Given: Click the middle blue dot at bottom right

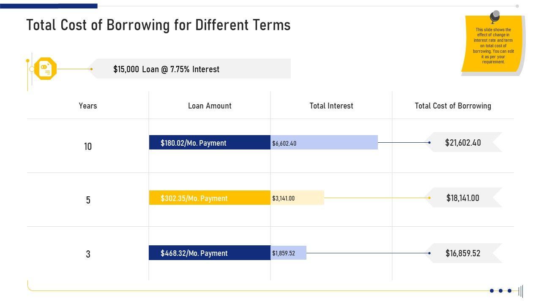Looking at the screenshot, I should (500, 291).
